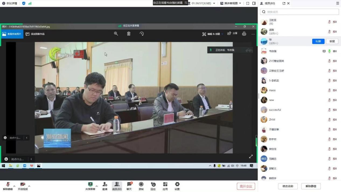This screenshot has height=192, width=341.
Task: Expand audio options arrow beside 解除静音
Action: coord(14,186)
